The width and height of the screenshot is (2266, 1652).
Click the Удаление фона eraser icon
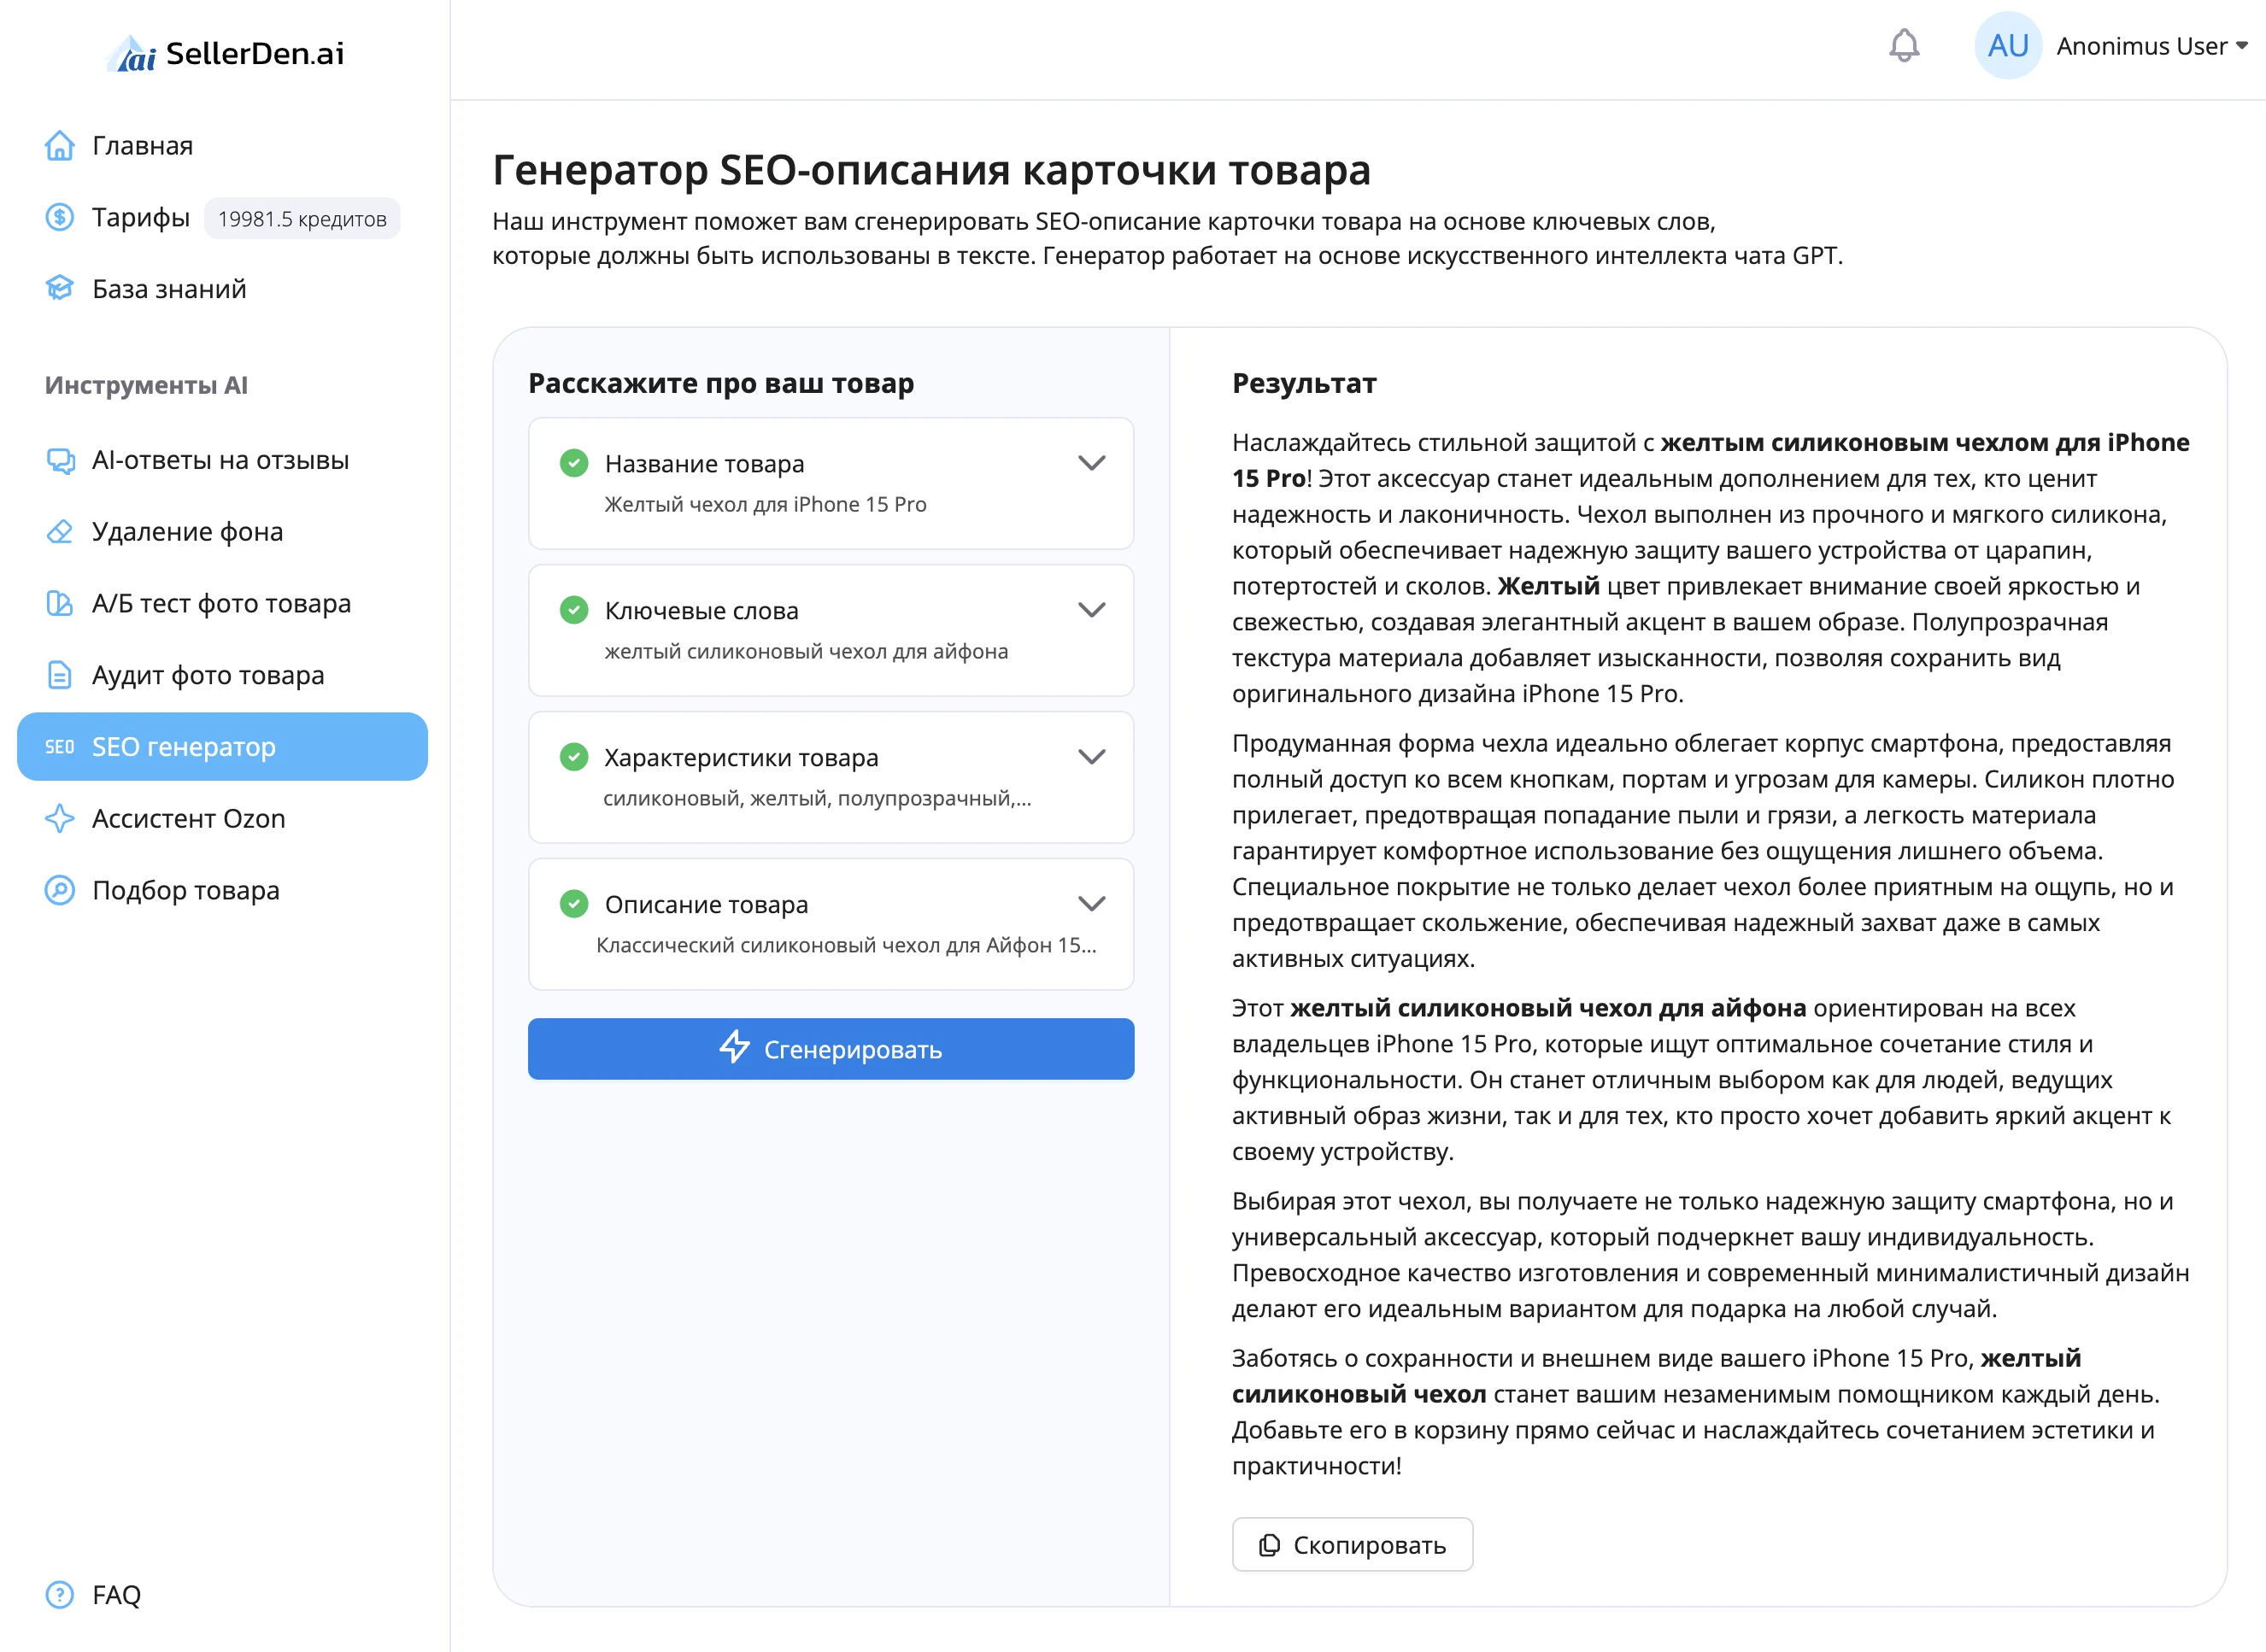pos(60,532)
